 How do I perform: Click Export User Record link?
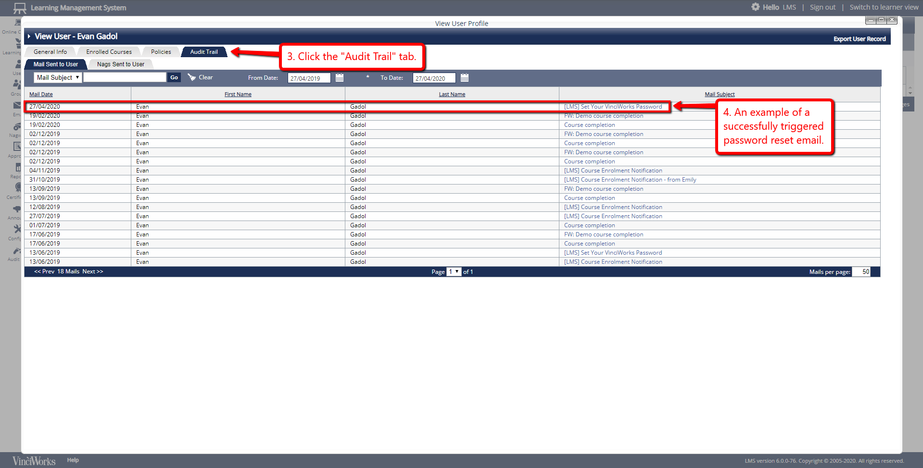tap(859, 39)
